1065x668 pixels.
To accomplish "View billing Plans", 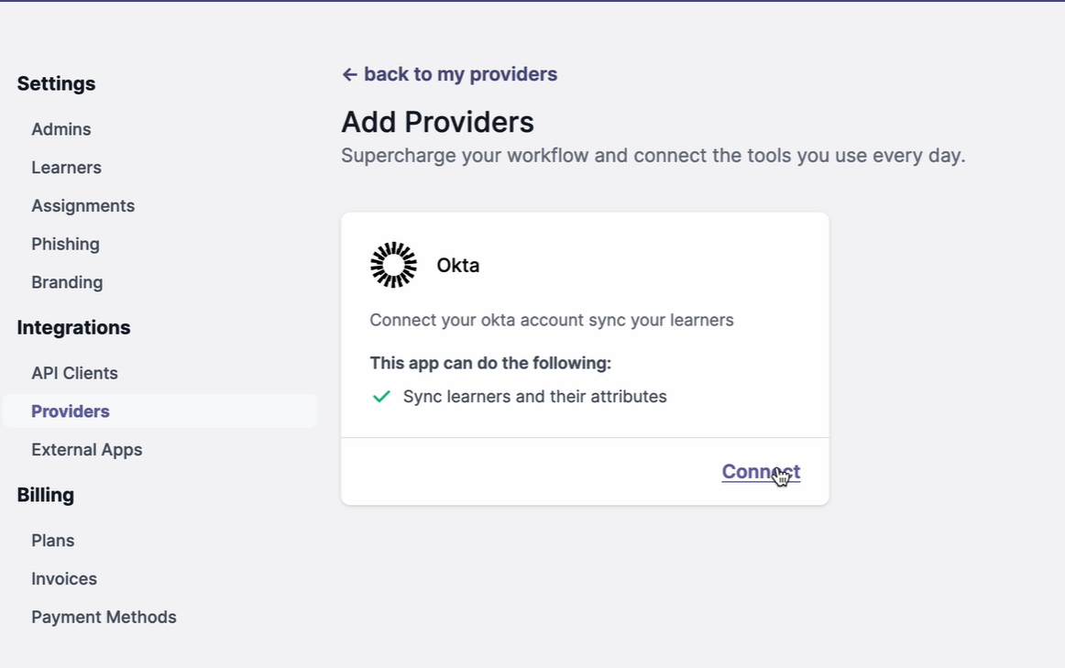I will point(53,541).
